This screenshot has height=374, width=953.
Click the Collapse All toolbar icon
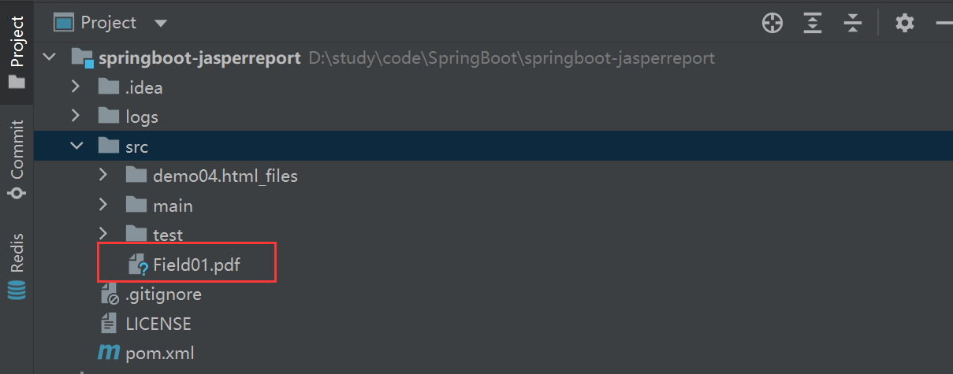pos(852,24)
